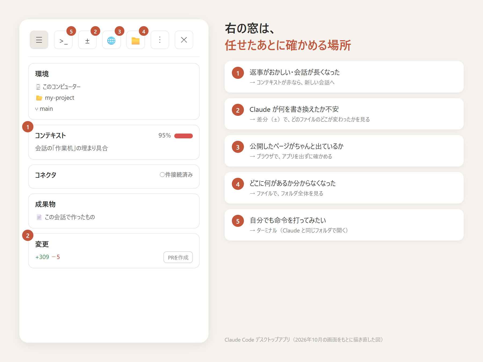The height and width of the screenshot is (362, 483).
Task: Open the terminal (>_) icon
Action: tap(63, 40)
